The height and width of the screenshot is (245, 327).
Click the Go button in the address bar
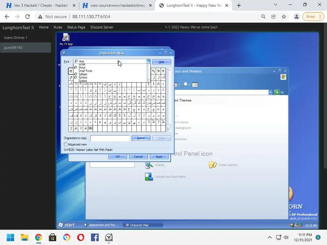(x=279, y=92)
